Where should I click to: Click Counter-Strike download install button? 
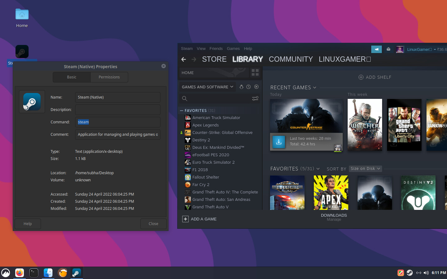(x=279, y=142)
